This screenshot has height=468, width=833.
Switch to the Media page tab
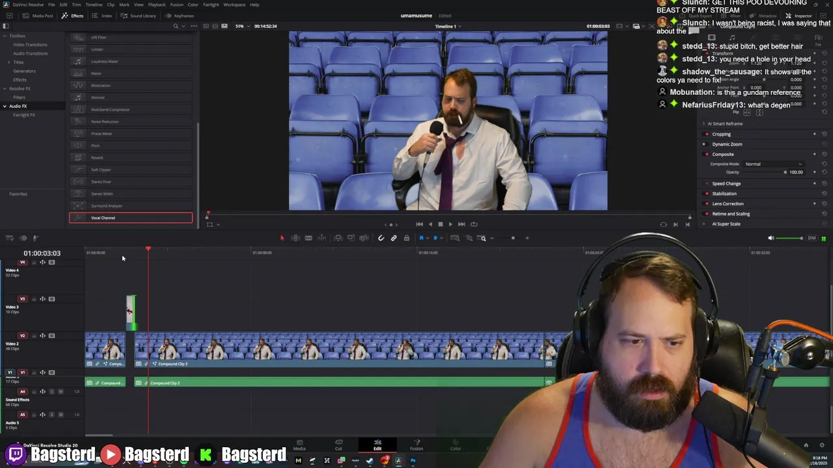pos(299,445)
